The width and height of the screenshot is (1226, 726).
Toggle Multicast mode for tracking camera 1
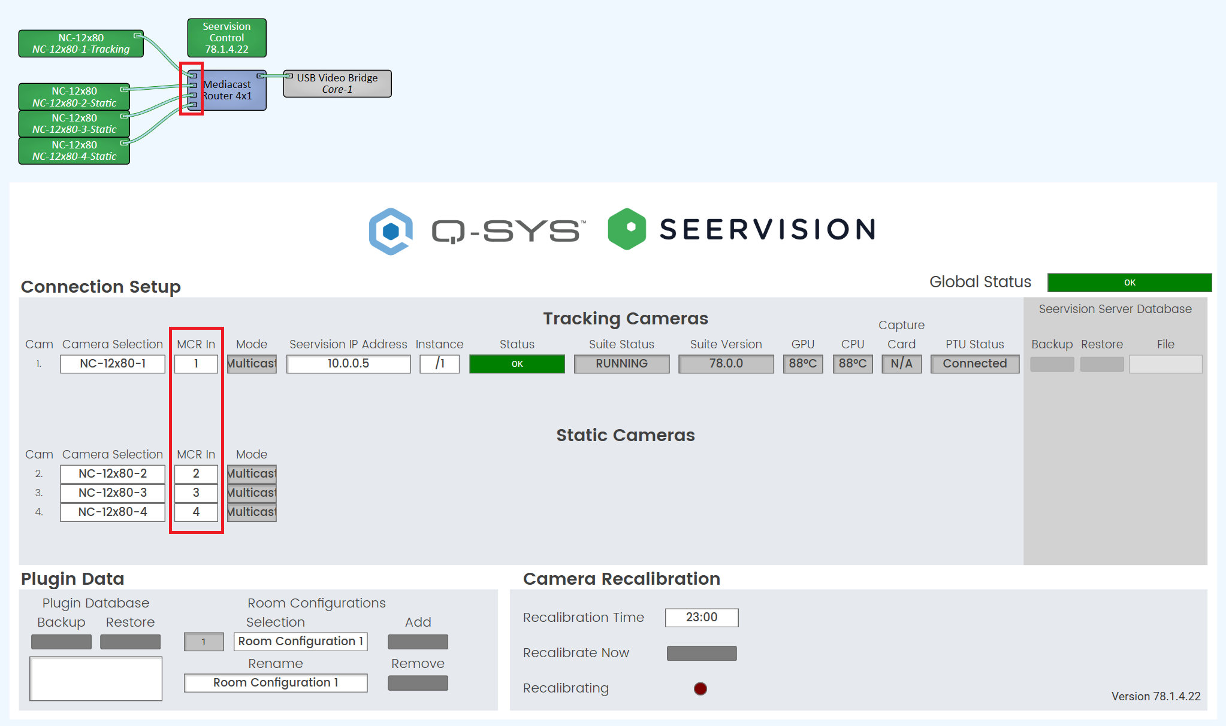coord(252,364)
